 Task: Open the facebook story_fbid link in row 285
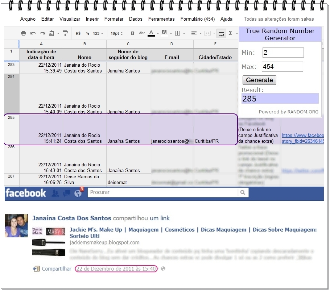(x=303, y=138)
